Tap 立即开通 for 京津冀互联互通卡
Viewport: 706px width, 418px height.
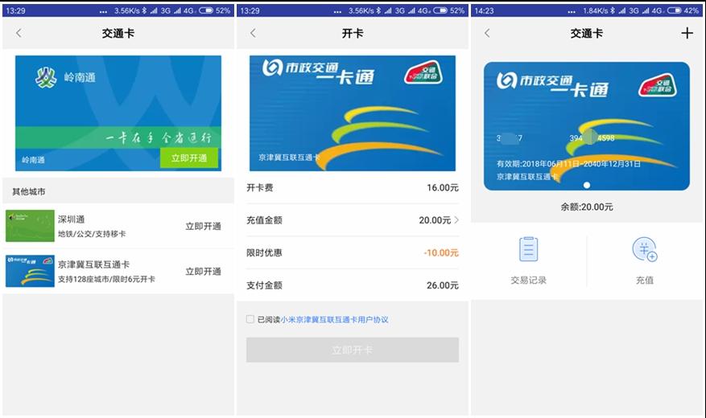pyautogui.click(x=203, y=272)
